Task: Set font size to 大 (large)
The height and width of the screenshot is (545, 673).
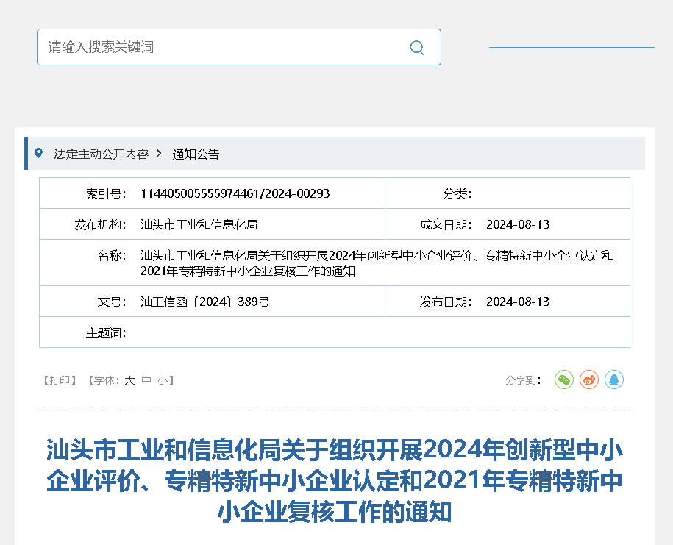Action: coord(129,380)
